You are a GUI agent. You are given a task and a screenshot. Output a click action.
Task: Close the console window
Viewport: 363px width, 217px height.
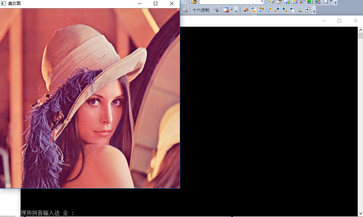pyautogui.click(x=356, y=21)
